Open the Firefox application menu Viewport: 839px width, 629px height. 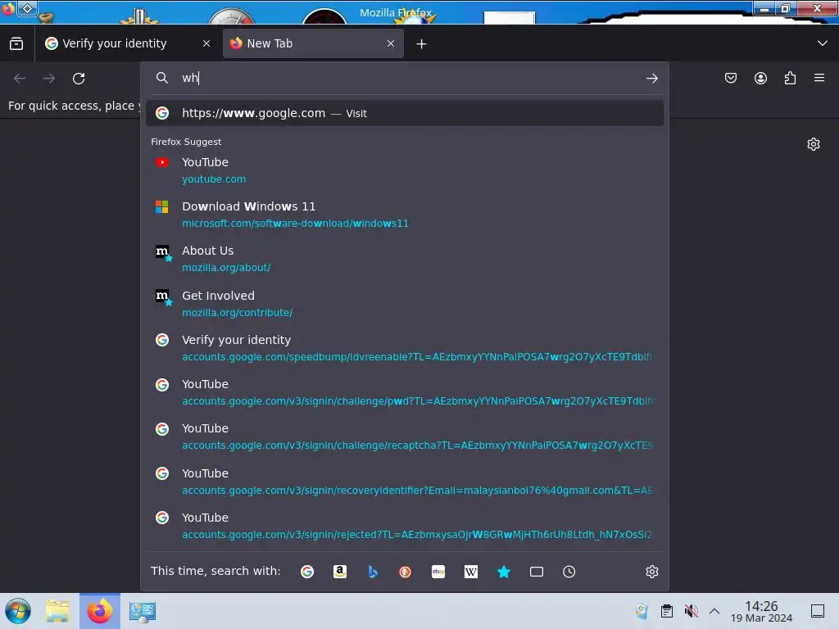[819, 78]
